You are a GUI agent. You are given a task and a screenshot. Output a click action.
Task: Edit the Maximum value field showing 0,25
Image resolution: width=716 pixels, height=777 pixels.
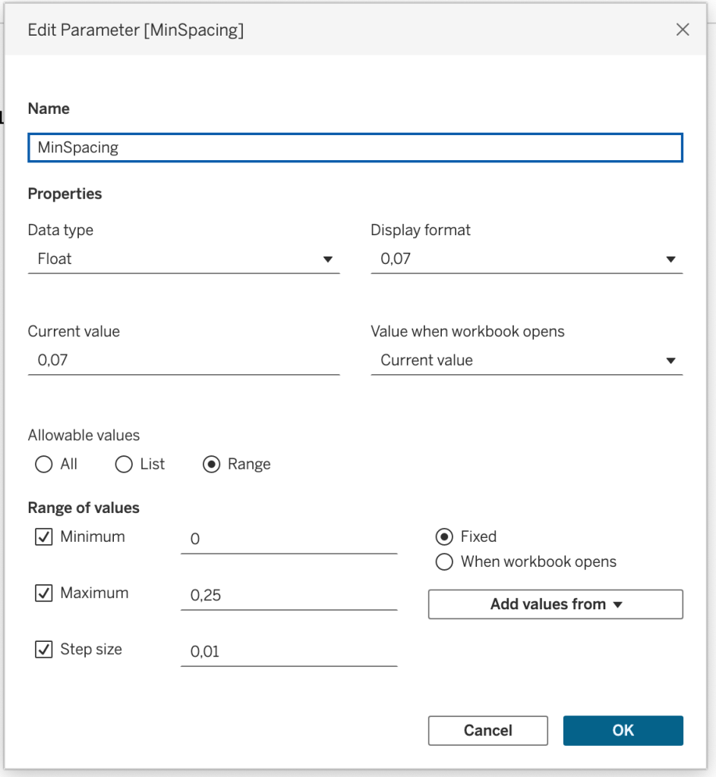pos(289,596)
